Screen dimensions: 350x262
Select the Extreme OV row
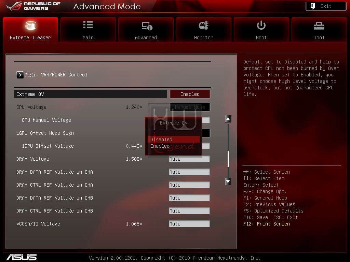[90, 94]
